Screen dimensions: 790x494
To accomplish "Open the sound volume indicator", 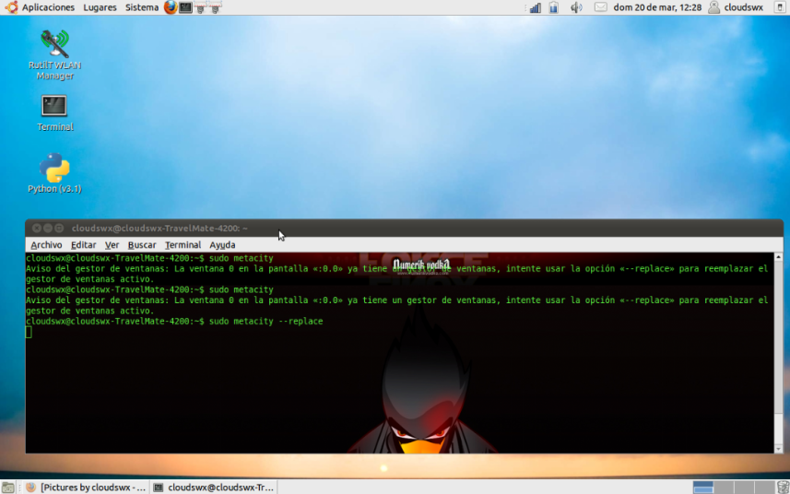I will click(576, 7).
